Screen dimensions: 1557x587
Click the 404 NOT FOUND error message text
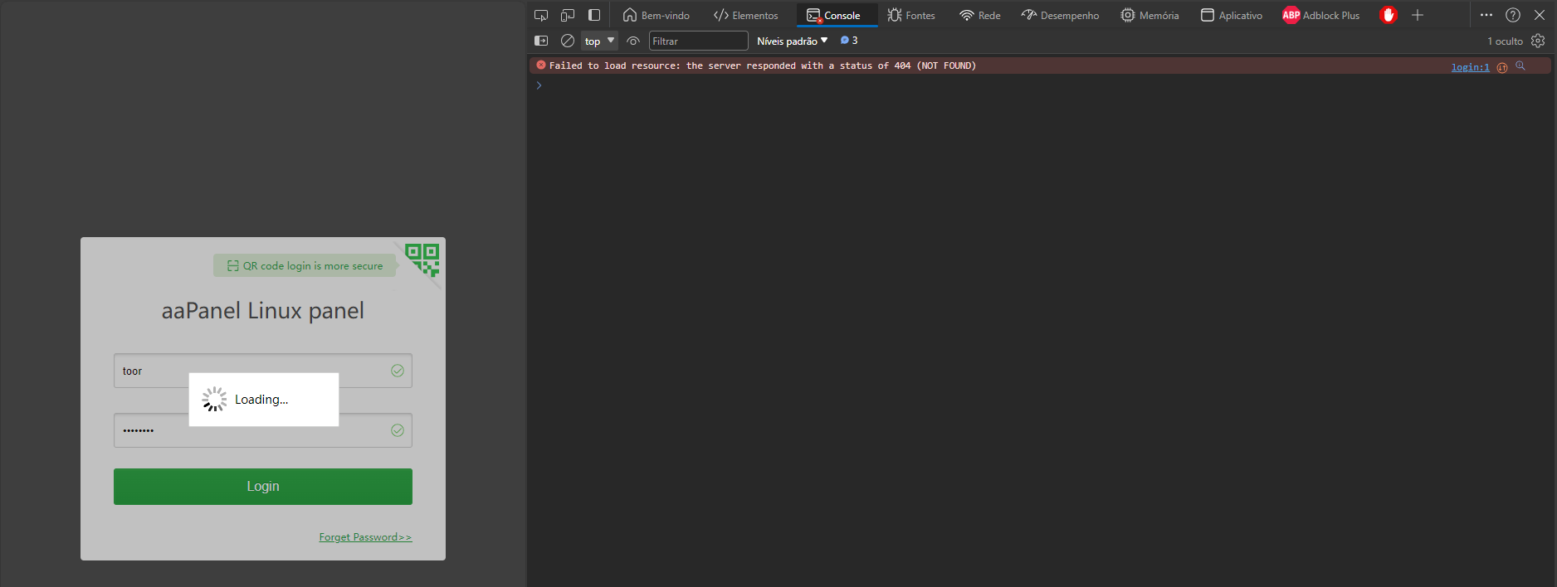click(762, 65)
